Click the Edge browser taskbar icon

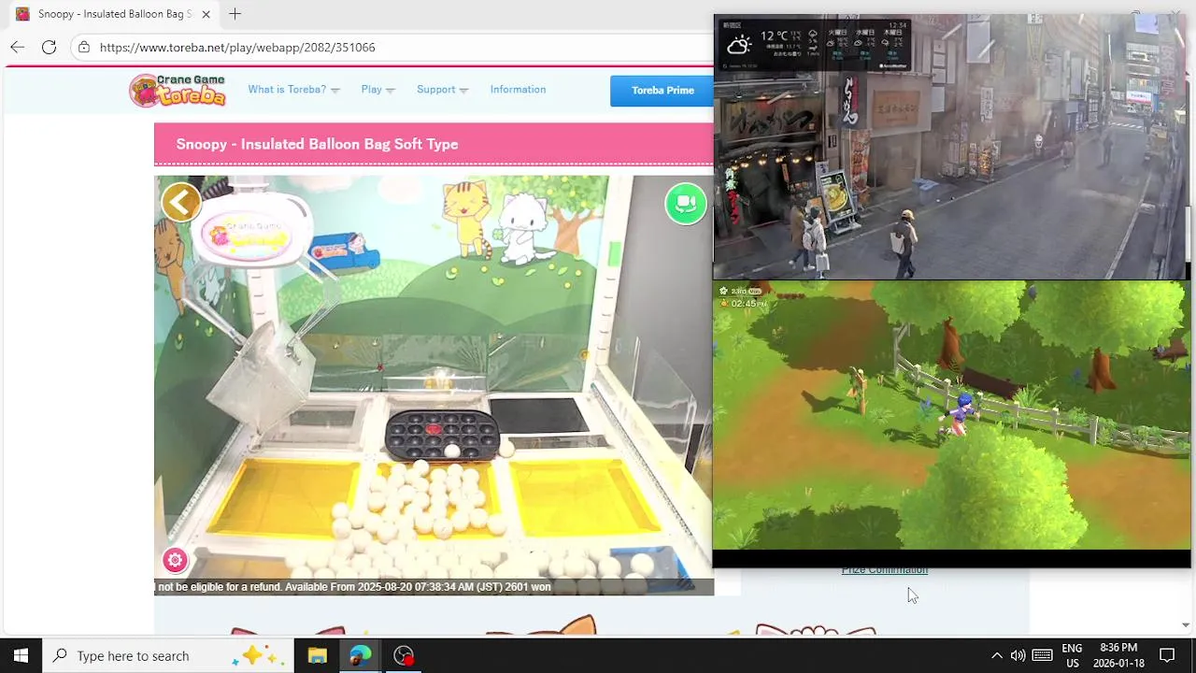pos(361,655)
